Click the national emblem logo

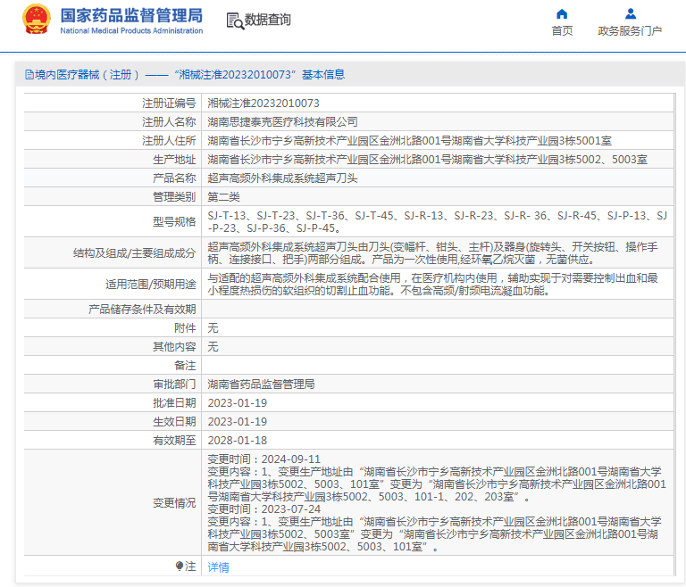37,20
